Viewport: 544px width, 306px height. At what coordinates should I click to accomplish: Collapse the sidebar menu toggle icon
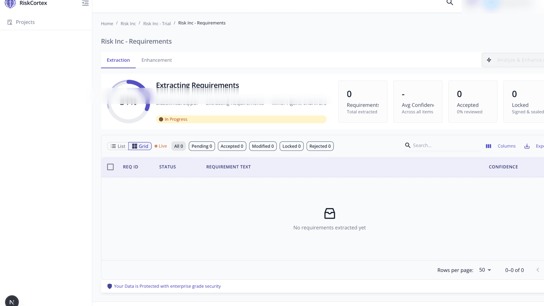(85, 3)
